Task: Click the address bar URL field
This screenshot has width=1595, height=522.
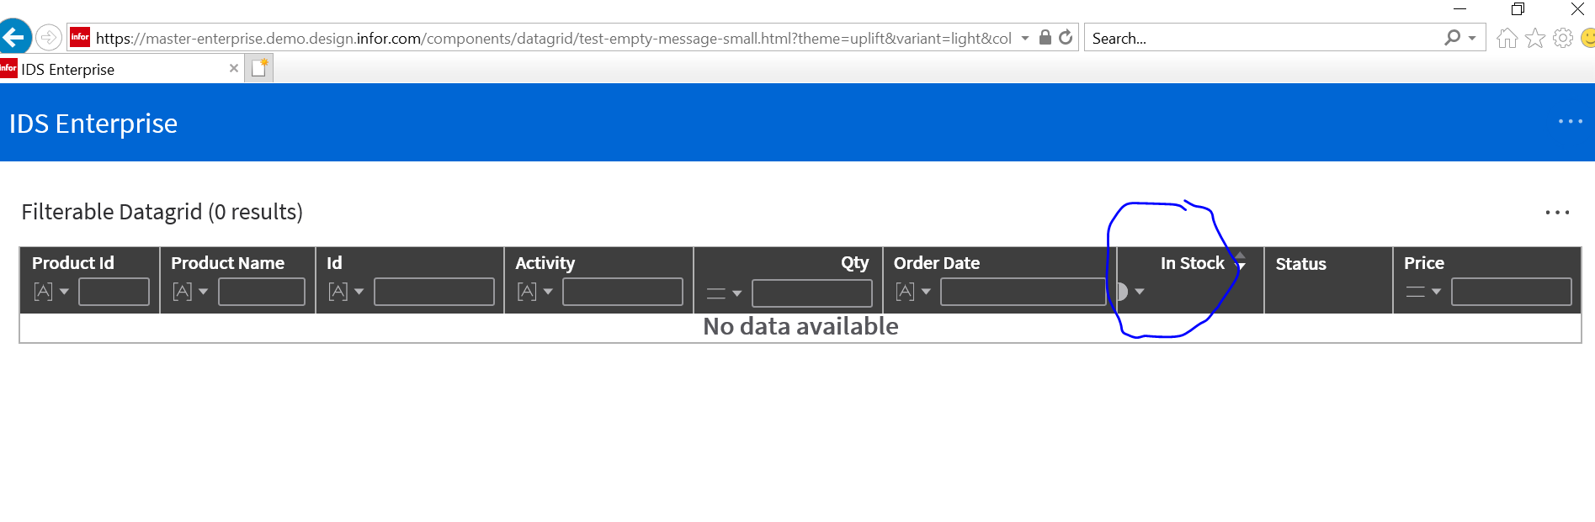Action: 553,38
